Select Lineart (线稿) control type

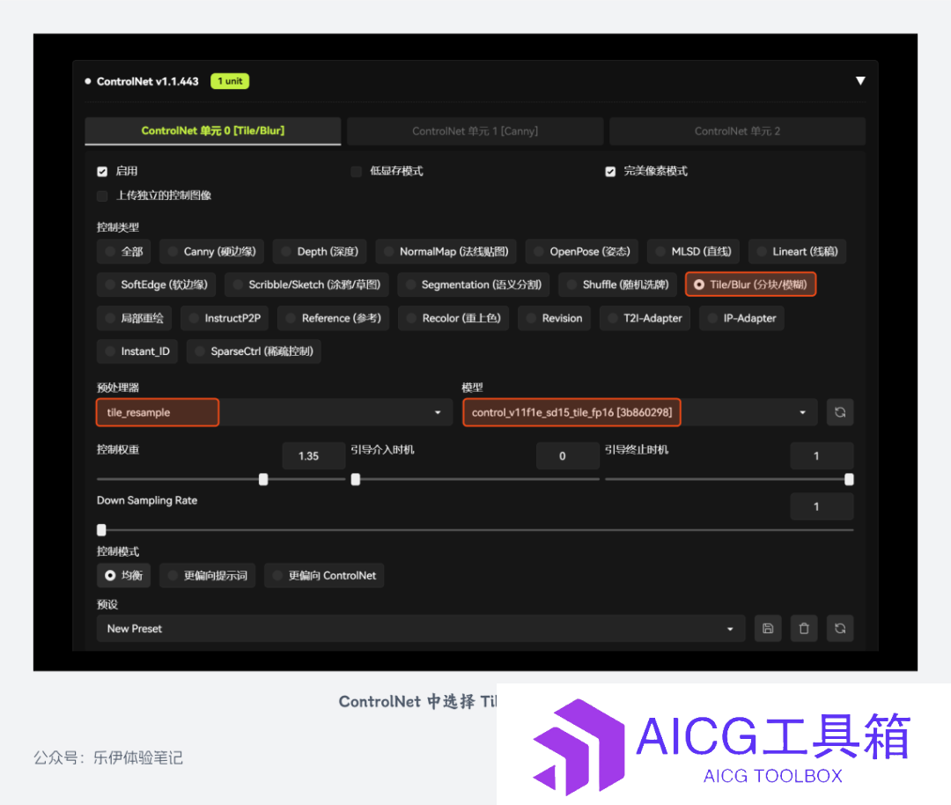pyautogui.click(x=797, y=252)
